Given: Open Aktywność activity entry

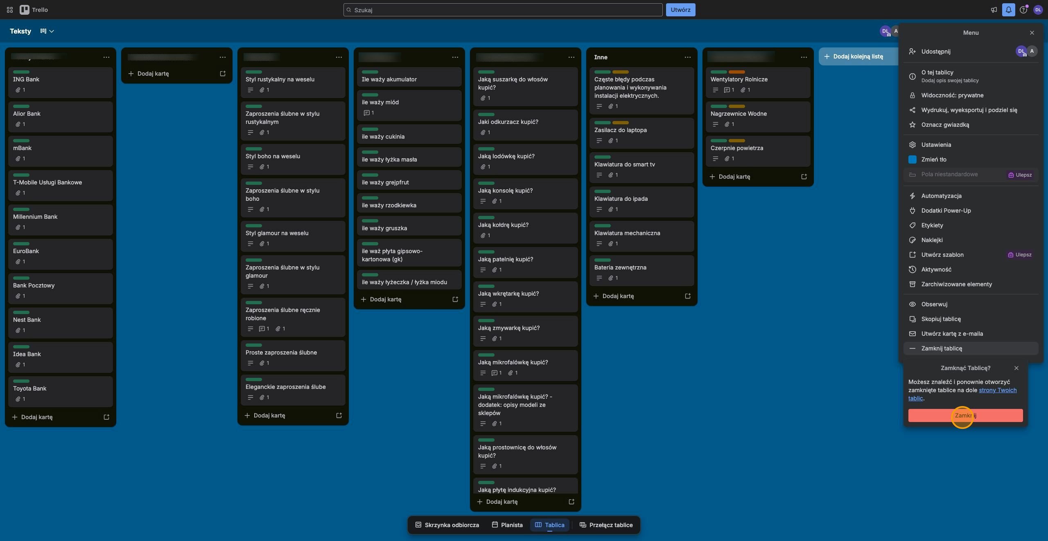Looking at the screenshot, I should [971, 269].
